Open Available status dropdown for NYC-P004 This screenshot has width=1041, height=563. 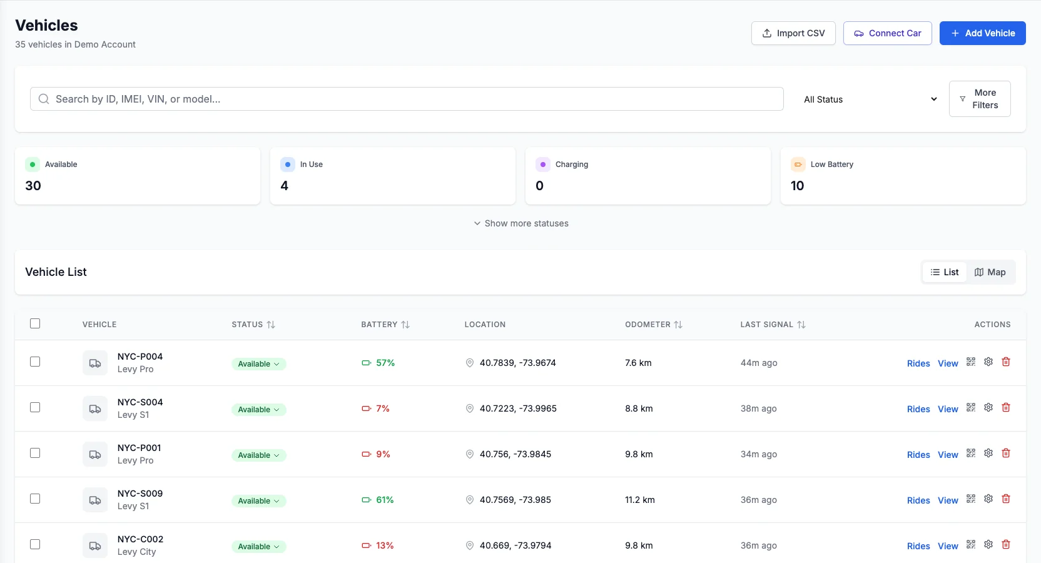pos(259,363)
